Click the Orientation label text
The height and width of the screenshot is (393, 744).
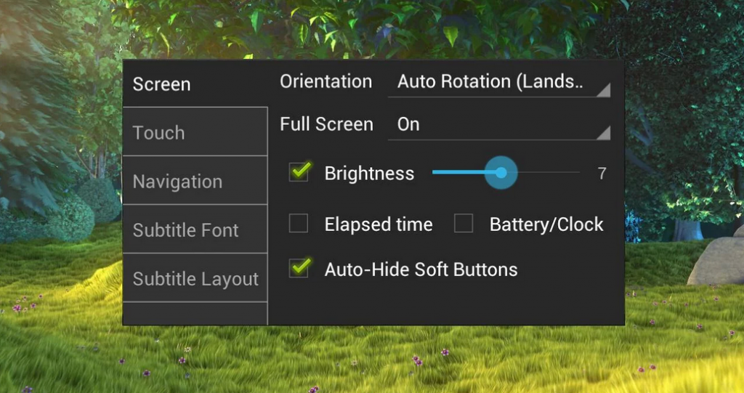pyautogui.click(x=325, y=81)
